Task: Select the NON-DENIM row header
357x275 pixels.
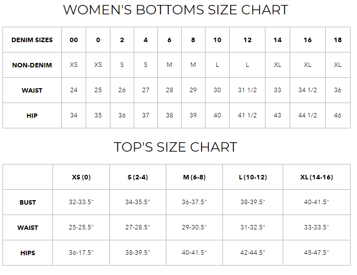Action: [32, 65]
